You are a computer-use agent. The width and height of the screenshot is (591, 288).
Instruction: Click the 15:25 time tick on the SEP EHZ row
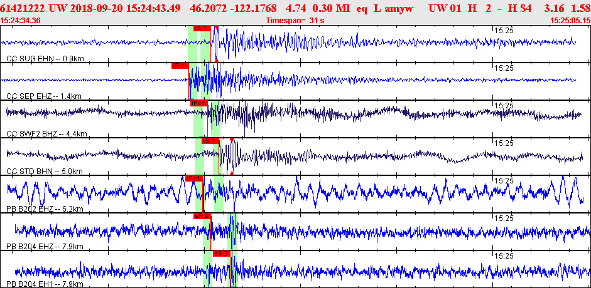pos(504,68)
